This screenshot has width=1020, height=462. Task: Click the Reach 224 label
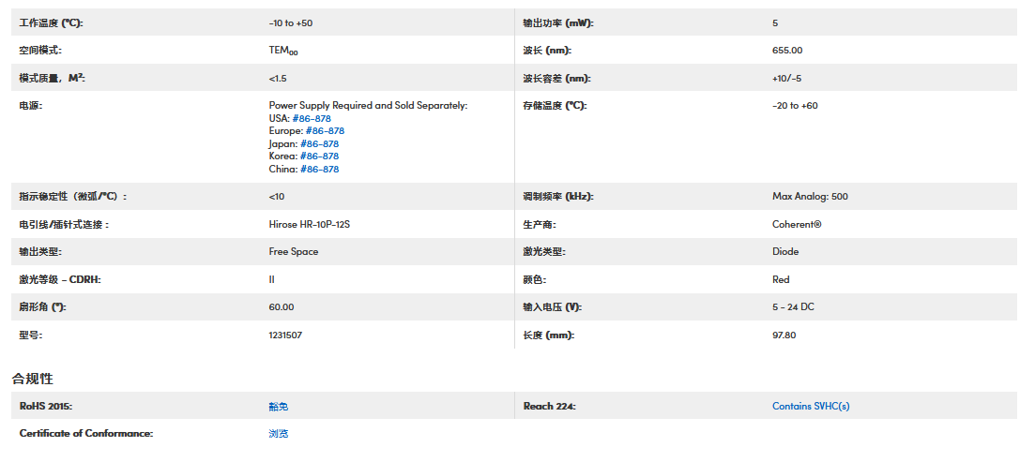click(x=549, y=406)
